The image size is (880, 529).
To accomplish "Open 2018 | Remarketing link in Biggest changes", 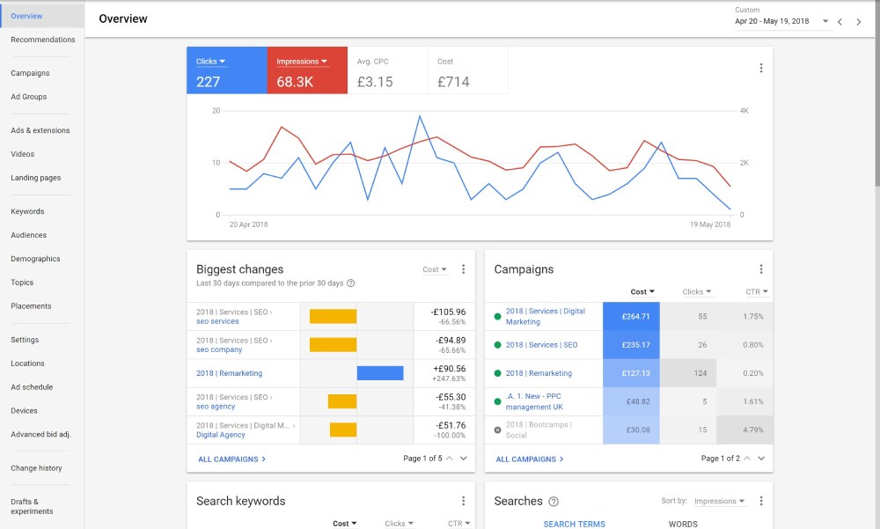I will 229,373.
